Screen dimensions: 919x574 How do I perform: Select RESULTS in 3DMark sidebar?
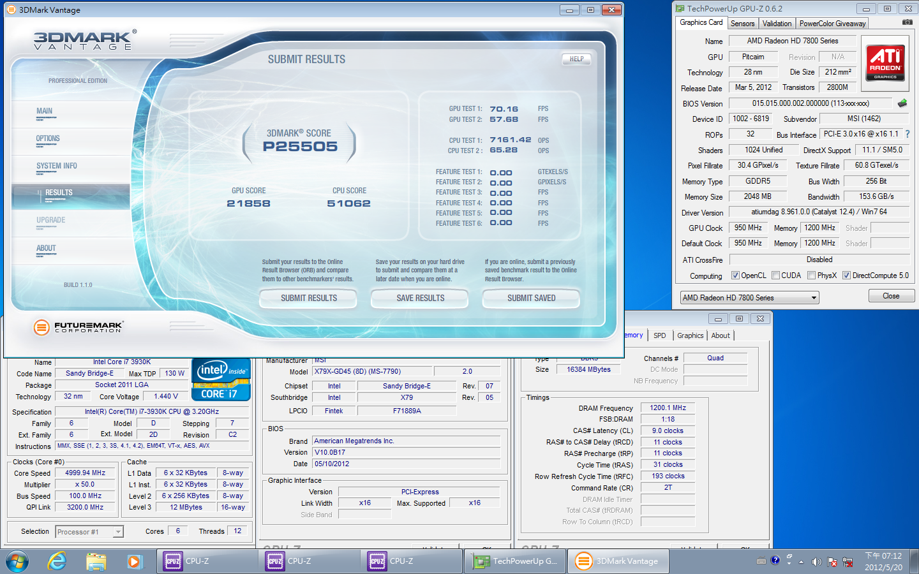click(x=70, y=195)
